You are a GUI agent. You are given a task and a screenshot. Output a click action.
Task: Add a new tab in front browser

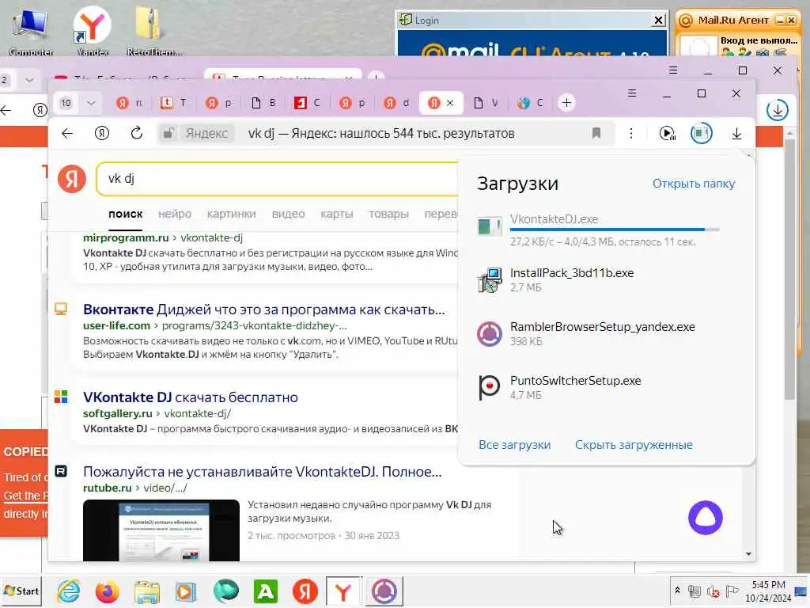[x=566, y=103]
